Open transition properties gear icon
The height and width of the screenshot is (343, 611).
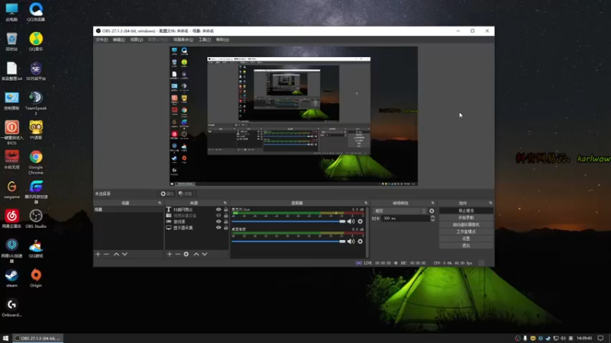click(432, 211)
